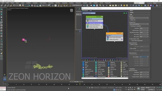Open the reference coordinate system View dropdown
Viewport: 162px width, 91px height.
pos(45,5)
